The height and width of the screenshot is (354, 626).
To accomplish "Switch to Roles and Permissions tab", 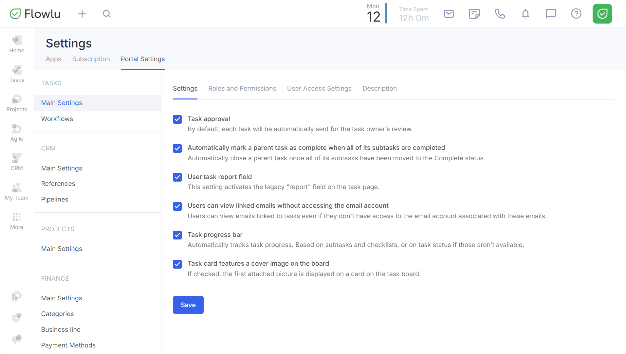I will pyautogui.click(x=242, y=88).
